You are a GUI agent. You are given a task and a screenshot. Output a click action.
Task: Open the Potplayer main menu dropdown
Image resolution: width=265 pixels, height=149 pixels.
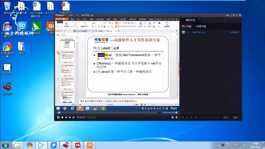click(61, 15)
